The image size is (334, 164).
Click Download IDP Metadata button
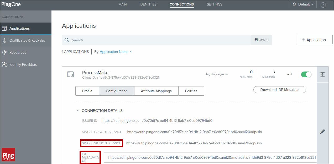click(x=280, y=90)
